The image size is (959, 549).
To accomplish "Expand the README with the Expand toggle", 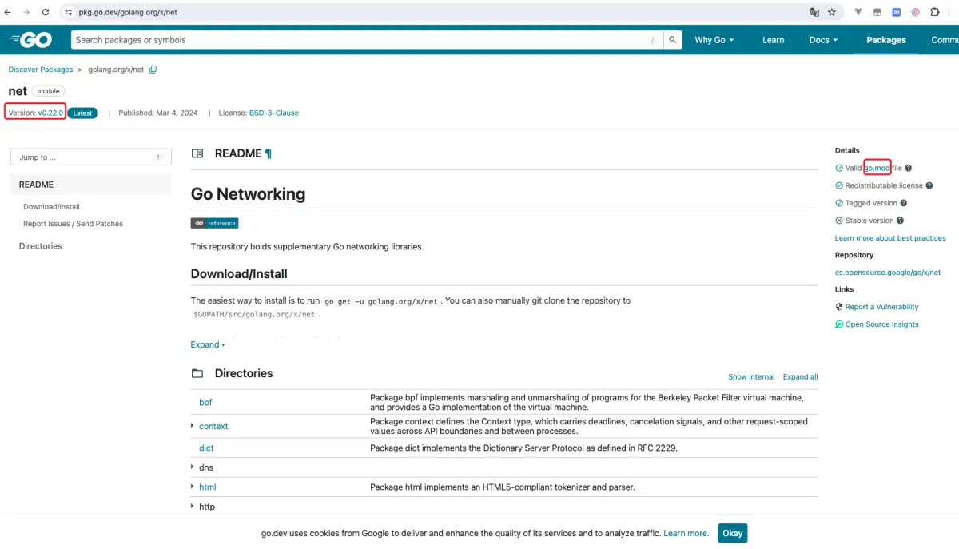I will (x=208, y=344).
